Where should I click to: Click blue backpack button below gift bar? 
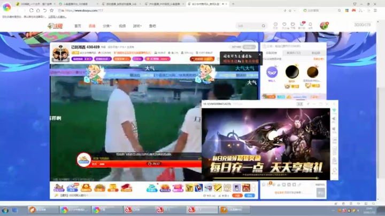250,196
